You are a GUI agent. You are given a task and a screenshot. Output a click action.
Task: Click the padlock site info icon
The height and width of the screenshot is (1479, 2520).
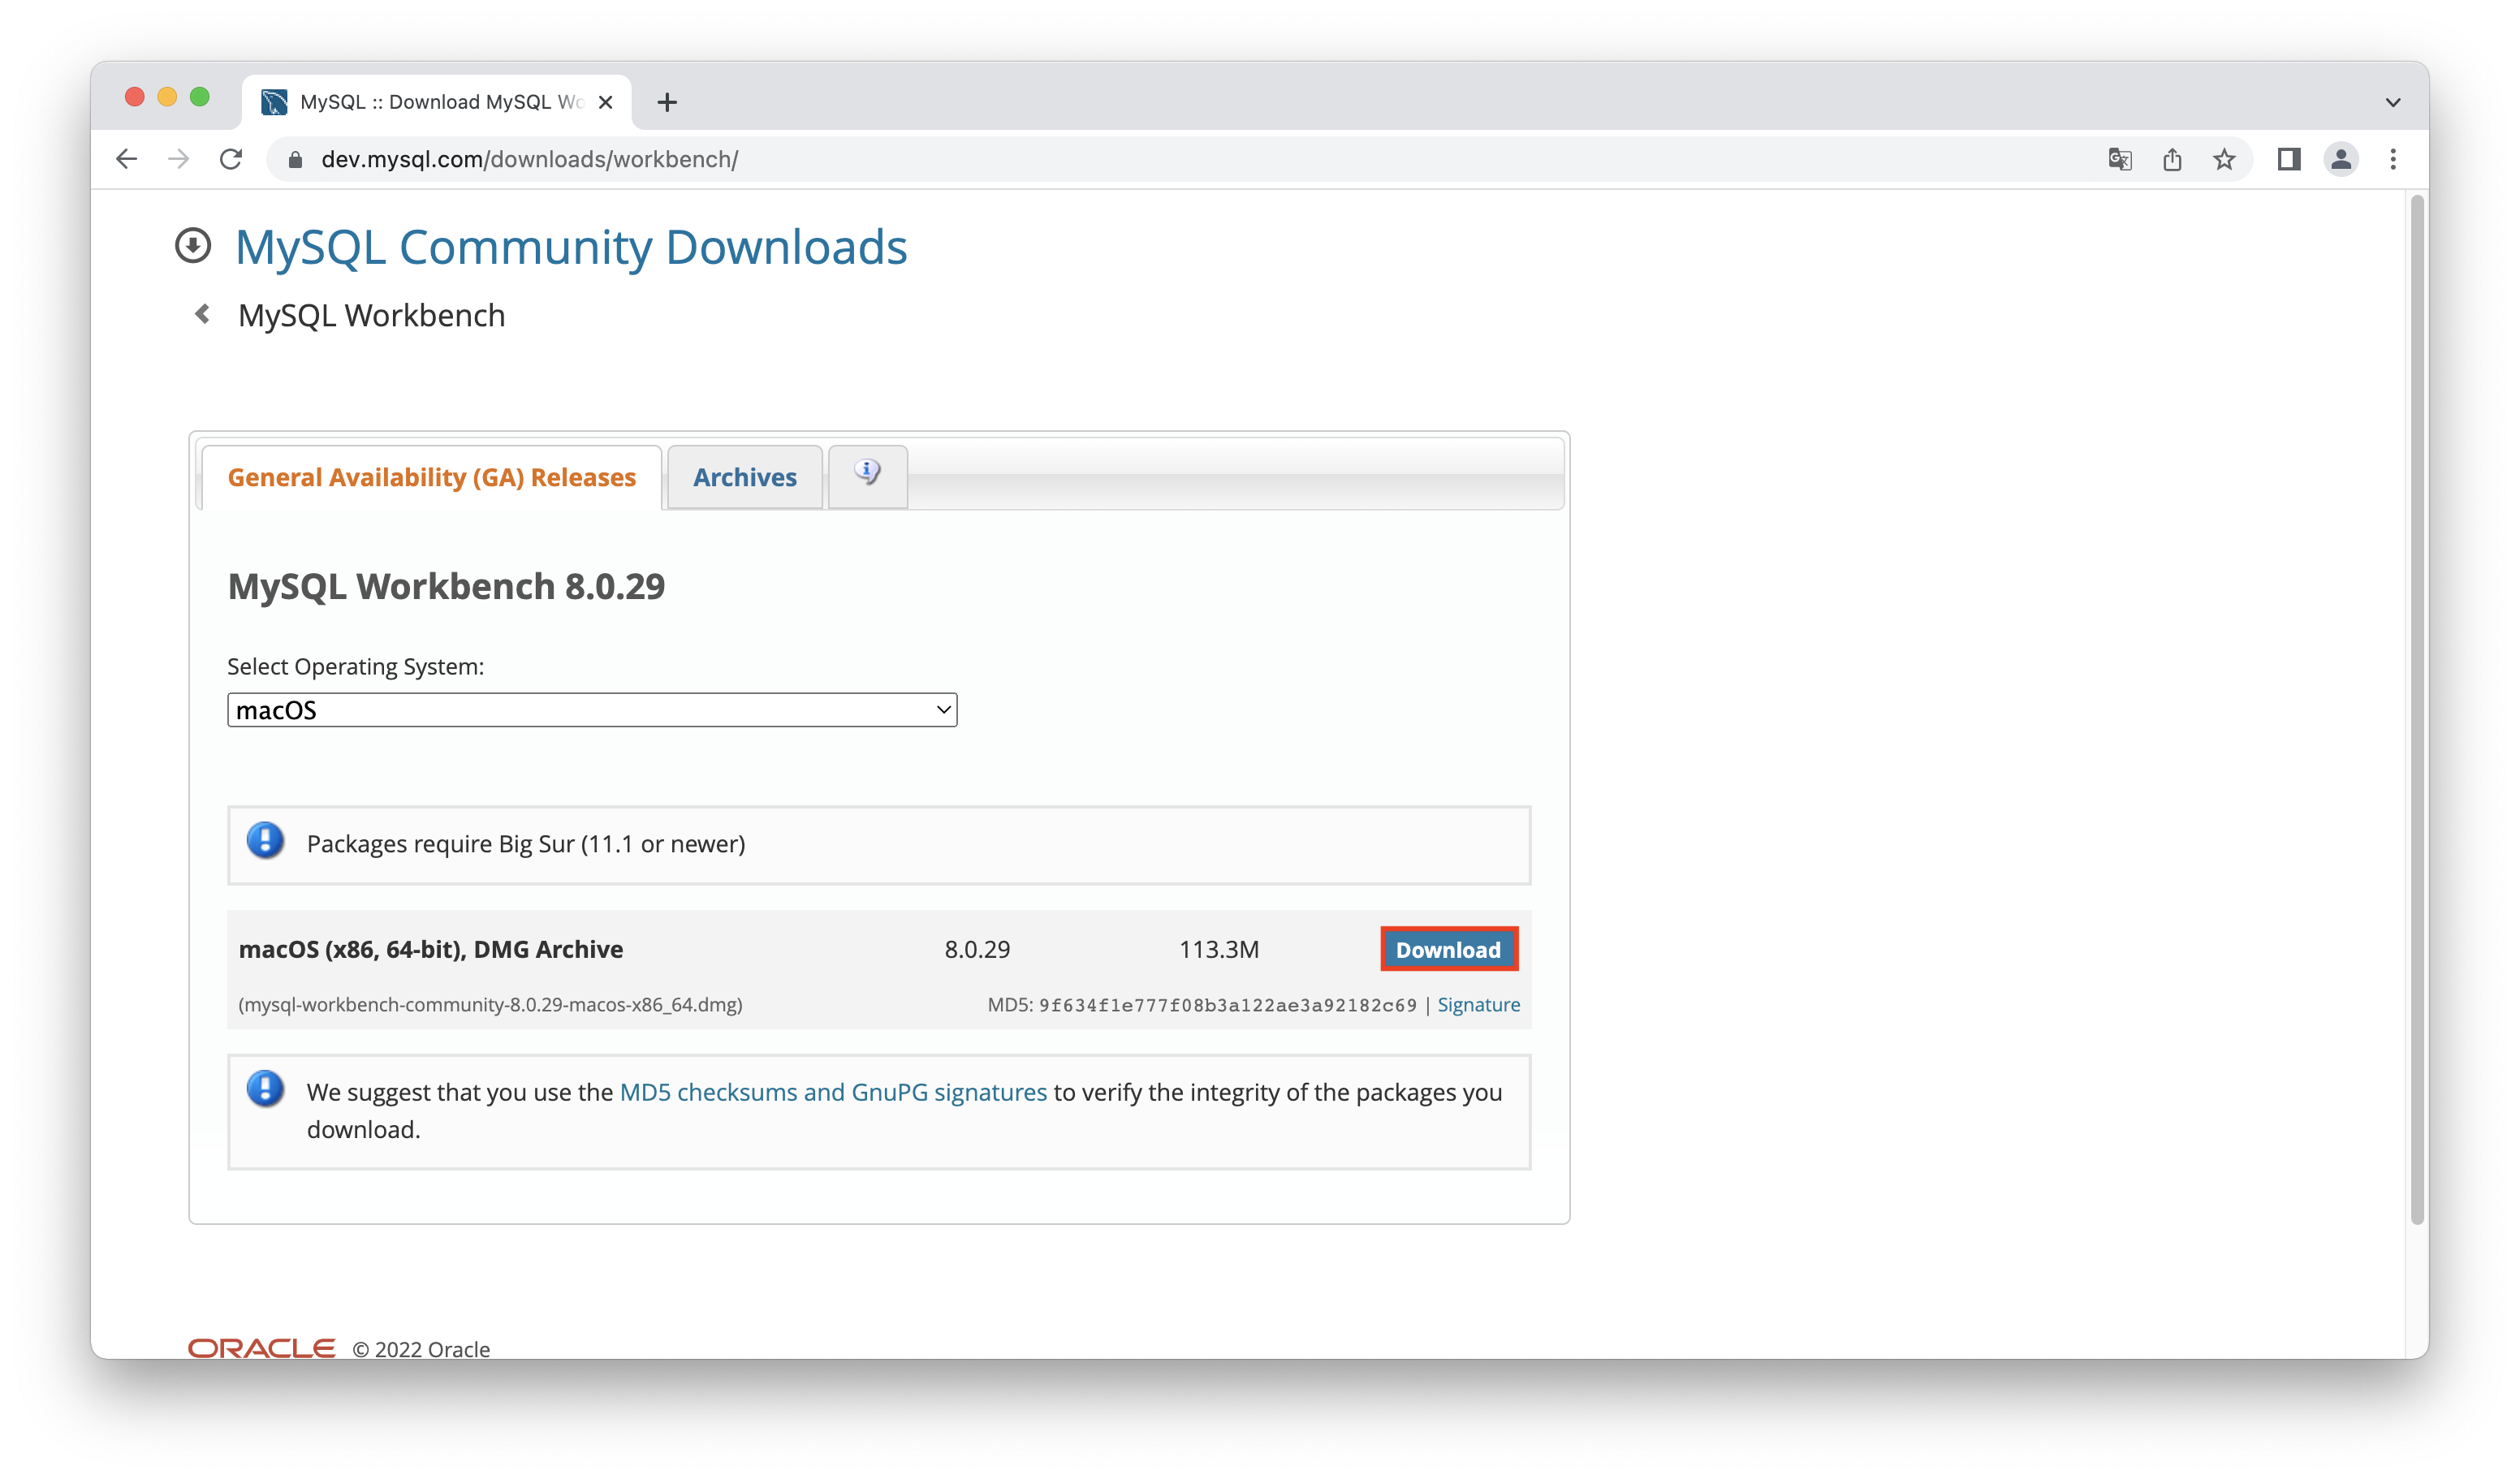tap(295, 160)
